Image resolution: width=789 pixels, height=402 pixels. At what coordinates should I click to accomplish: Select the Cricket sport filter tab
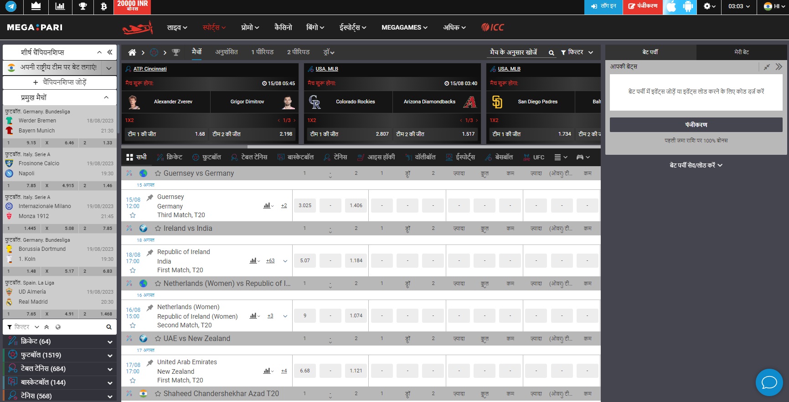(170, 157)
